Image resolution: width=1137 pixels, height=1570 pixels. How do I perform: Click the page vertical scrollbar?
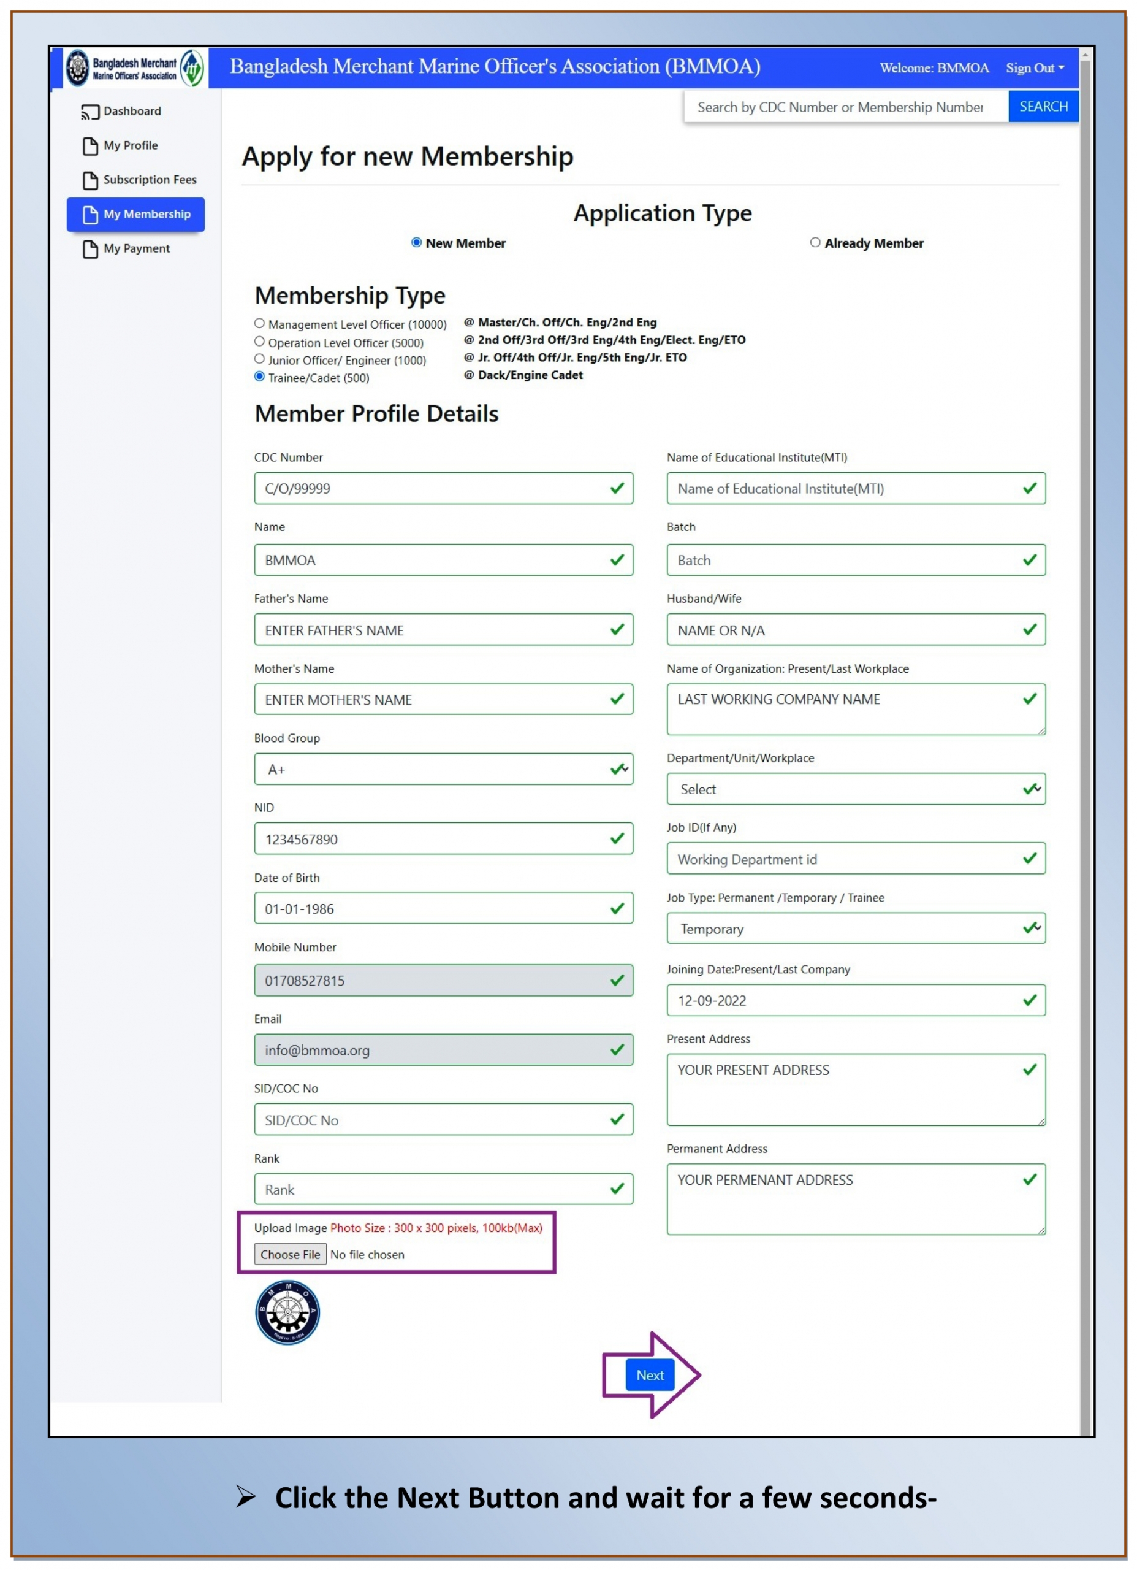pyautogui.click(x=1085, y=744)
